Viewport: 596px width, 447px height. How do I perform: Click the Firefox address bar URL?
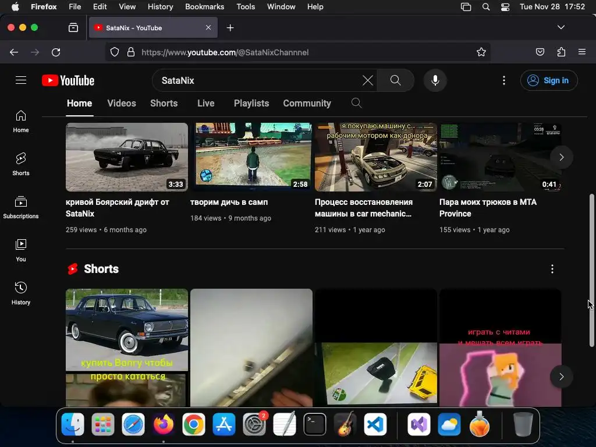pyautogui.click(x=225, y=52)
